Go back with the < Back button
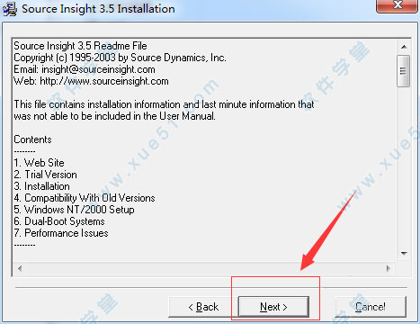Viewport: 420px width, 324px height. tap(203, 307)
